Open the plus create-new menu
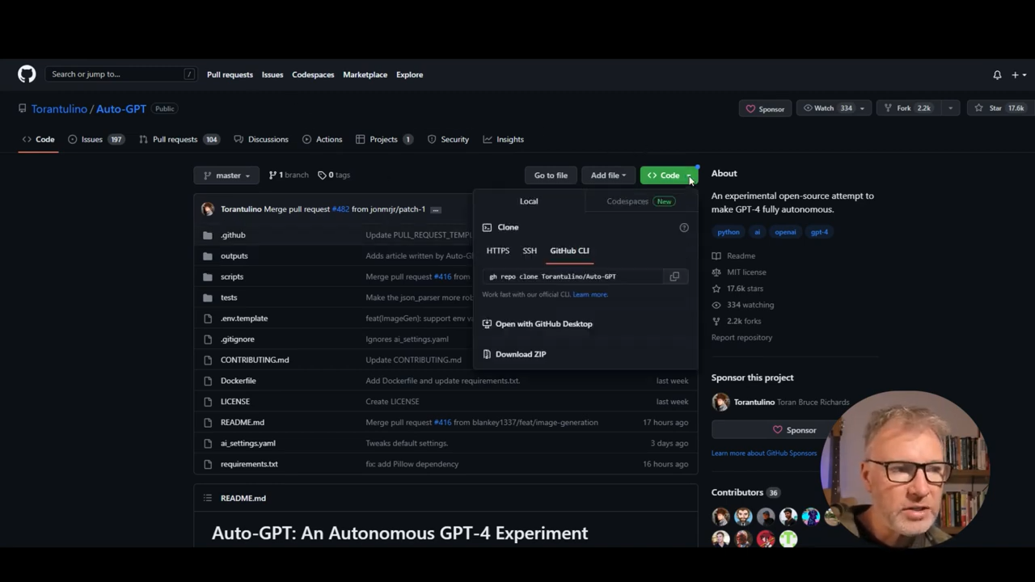This screenshot has height=582, width=1035. [x=1019, y=74]
